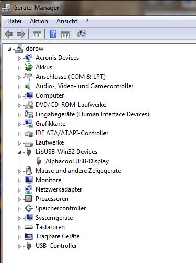Toggle the action pane toolbar icon

[x=65, y=34]
